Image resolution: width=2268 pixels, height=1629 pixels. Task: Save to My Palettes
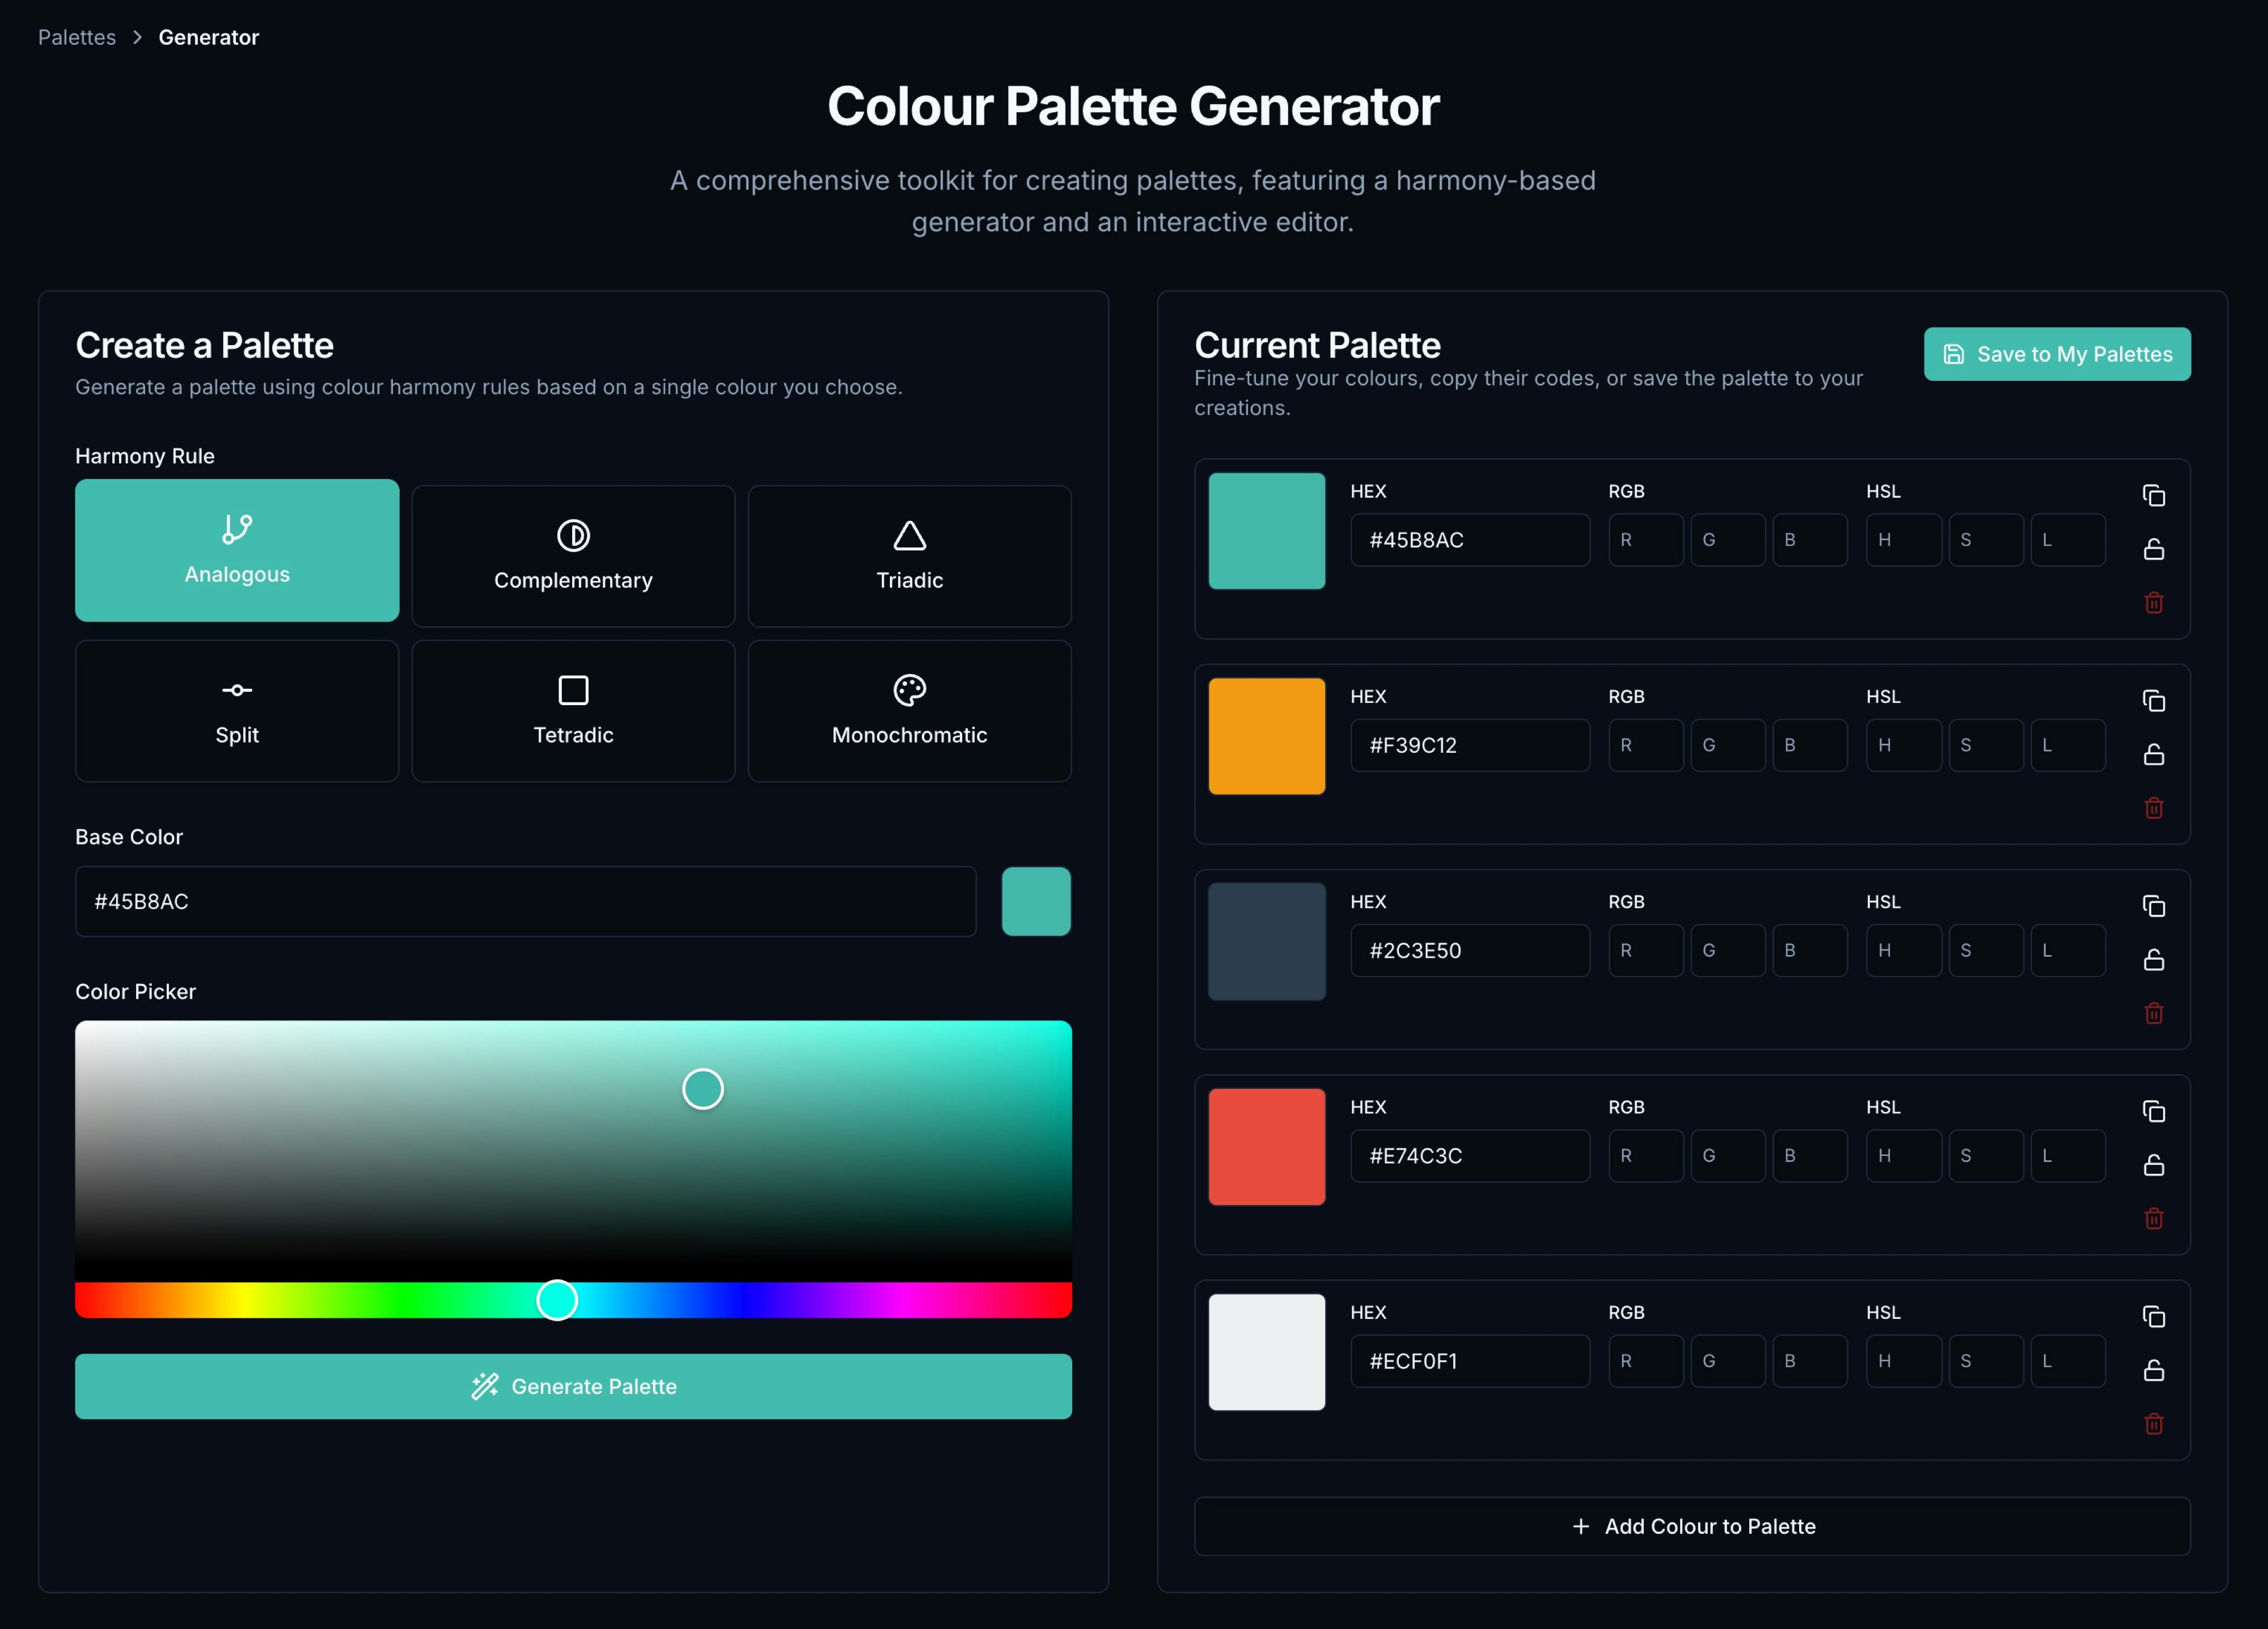[x=2056, y=354]
